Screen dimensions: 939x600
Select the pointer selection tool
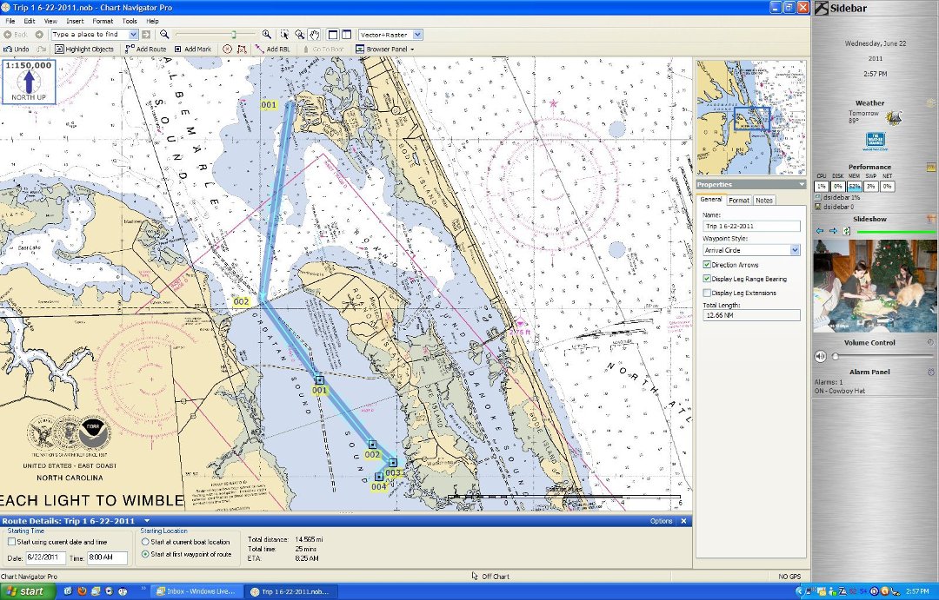point(284,35)
